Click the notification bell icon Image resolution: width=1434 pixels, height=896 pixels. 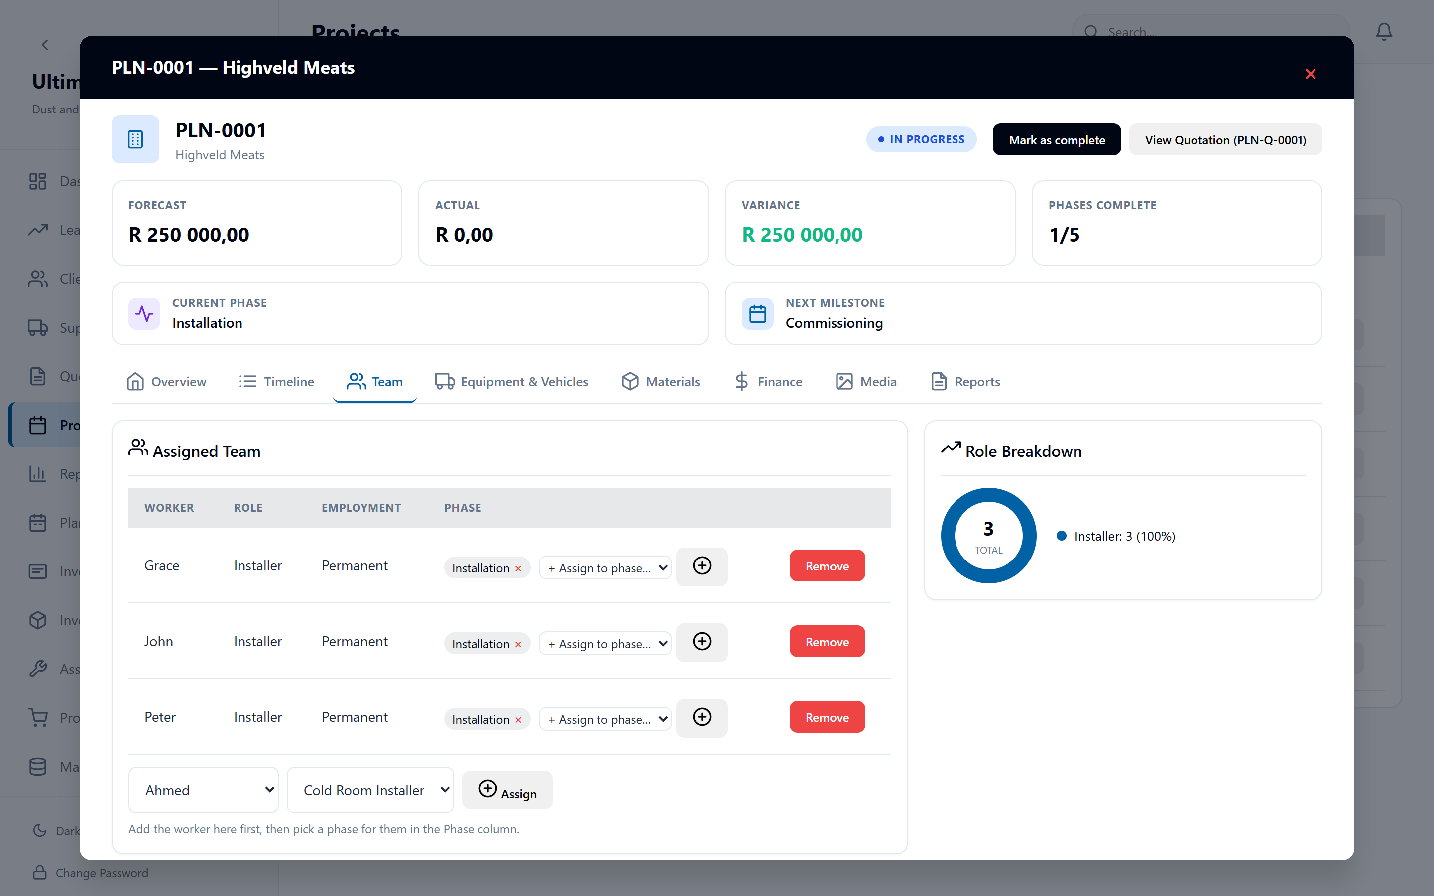(x=1384, y=31)
